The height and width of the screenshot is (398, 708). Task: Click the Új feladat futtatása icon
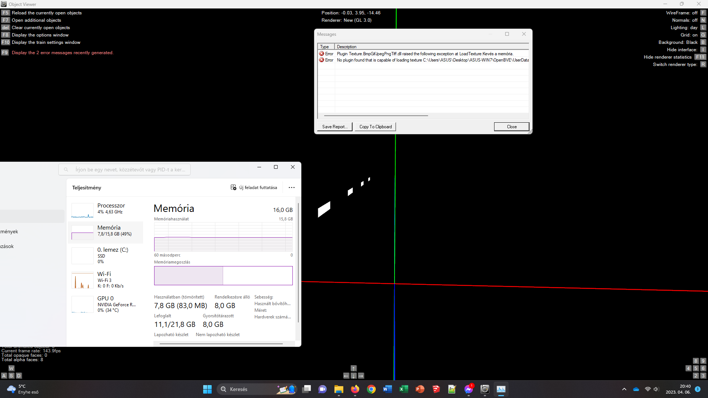(x=233, y=187)
